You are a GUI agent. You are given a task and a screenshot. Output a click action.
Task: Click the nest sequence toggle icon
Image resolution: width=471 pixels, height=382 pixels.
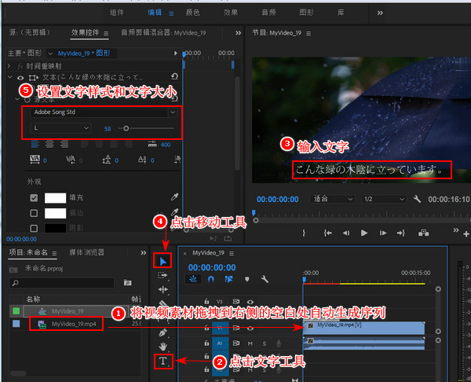pyautogui.click(x=193, y=279)
